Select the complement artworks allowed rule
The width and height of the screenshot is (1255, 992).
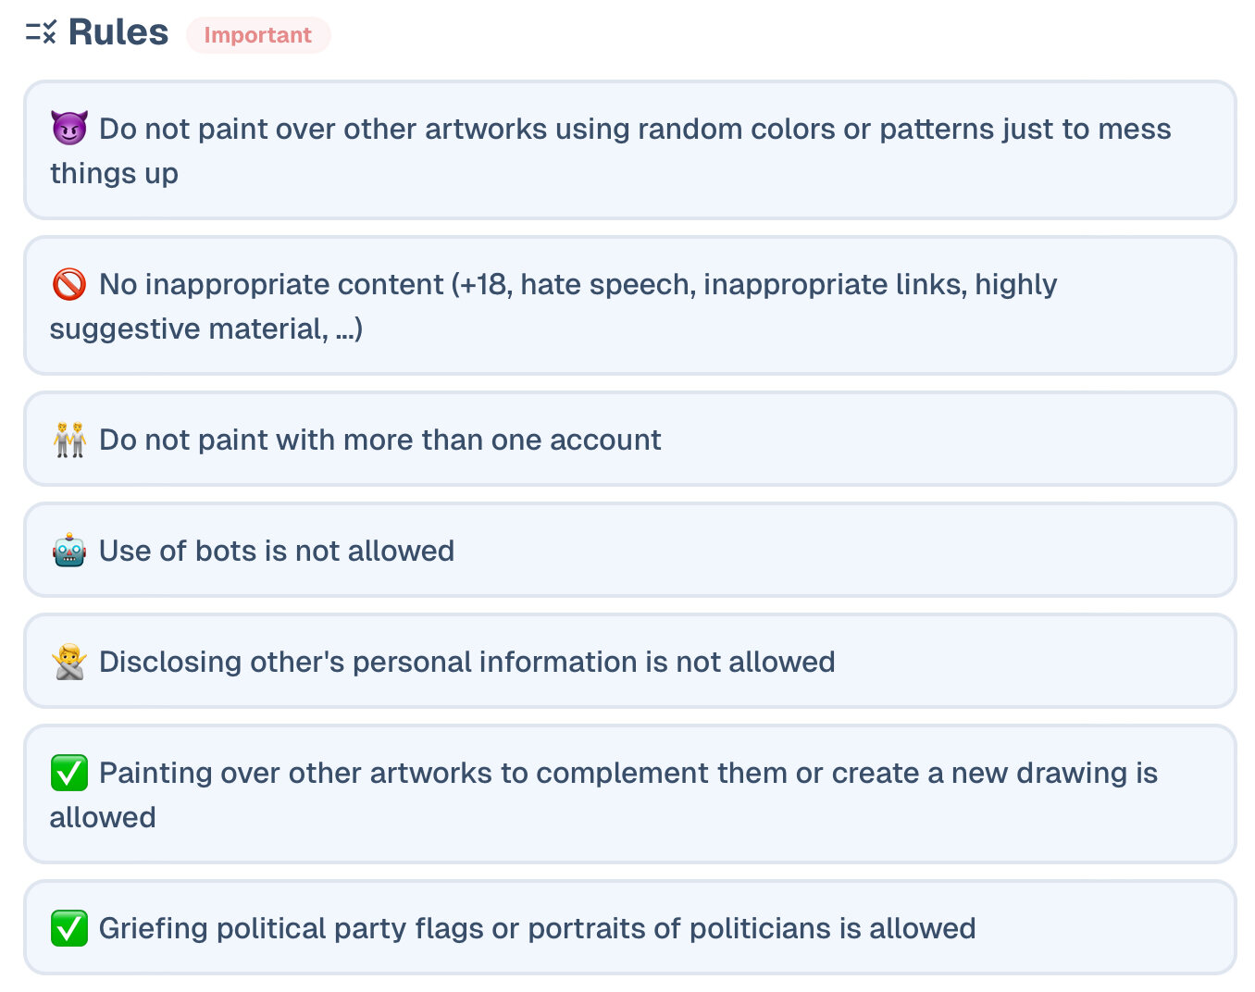click(x=627, y=774)
